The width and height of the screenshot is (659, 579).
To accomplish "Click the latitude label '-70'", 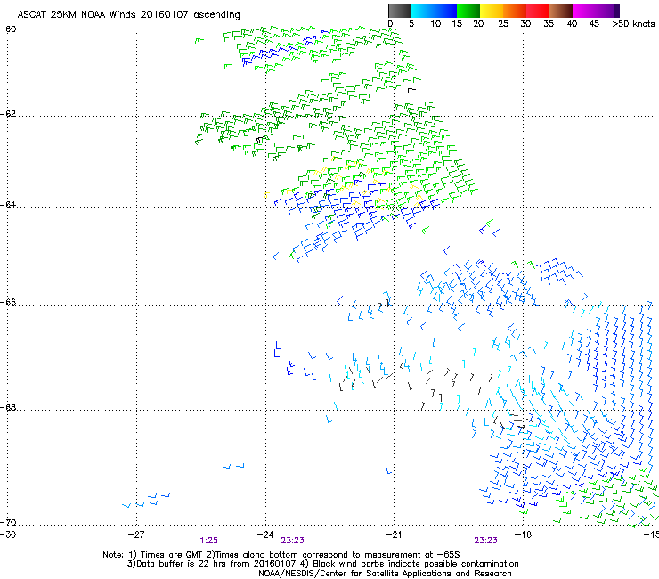I will tap(8, 522).
